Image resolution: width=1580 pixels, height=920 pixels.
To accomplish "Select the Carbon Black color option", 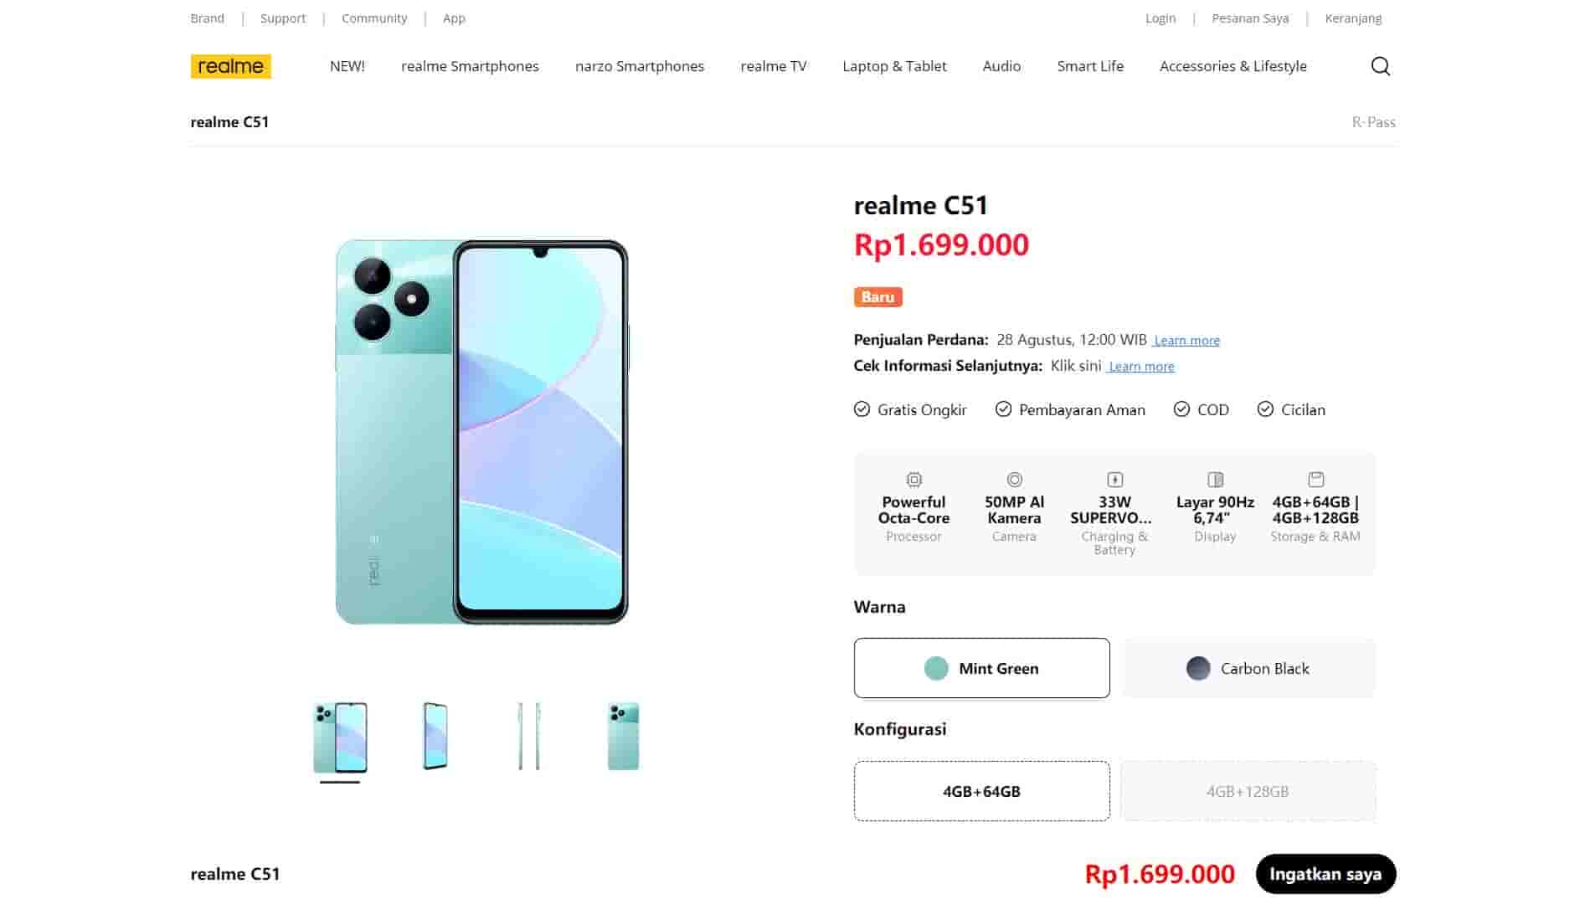I will (1248, 668).
